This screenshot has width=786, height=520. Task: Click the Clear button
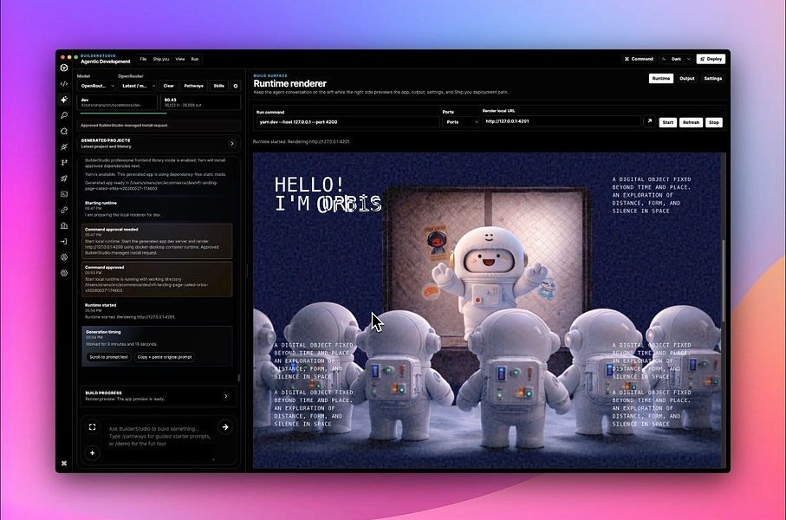[x=169, y=86]
